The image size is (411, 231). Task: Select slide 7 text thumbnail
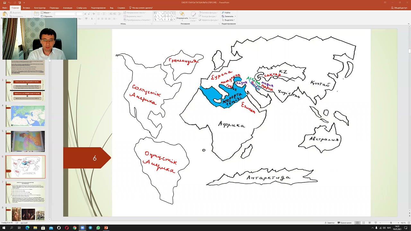coord(25,192)
